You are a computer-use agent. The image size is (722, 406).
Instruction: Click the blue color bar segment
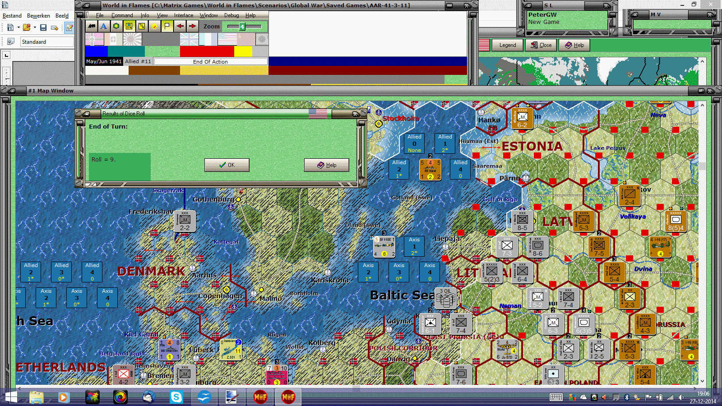pyautogui.click(x=97, y=51)
